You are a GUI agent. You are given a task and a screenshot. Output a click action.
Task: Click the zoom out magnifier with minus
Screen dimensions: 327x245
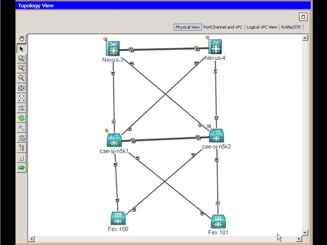pos(21,78)
